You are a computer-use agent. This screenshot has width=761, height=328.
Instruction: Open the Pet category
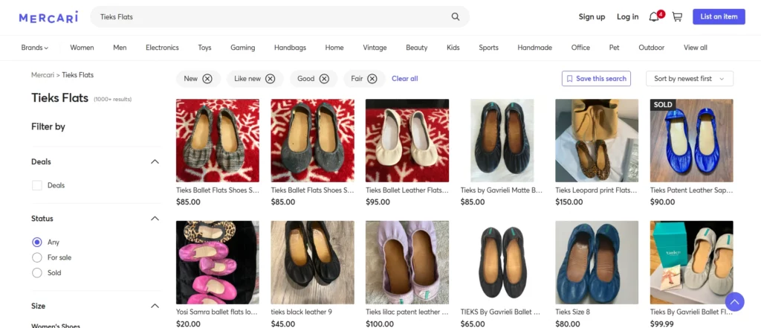click(x=615, y=48)
